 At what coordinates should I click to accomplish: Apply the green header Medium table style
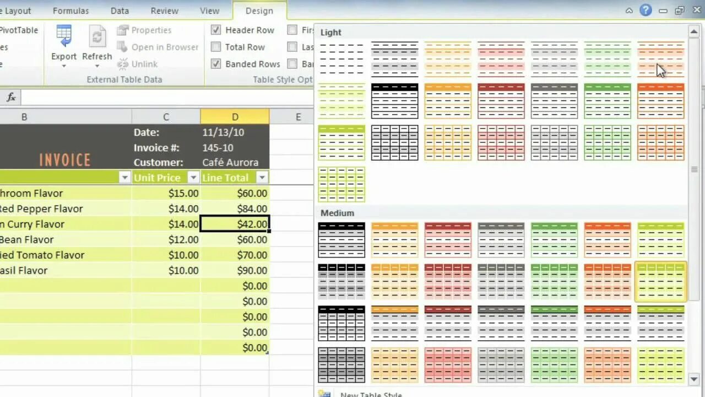[x=554, y=240]
